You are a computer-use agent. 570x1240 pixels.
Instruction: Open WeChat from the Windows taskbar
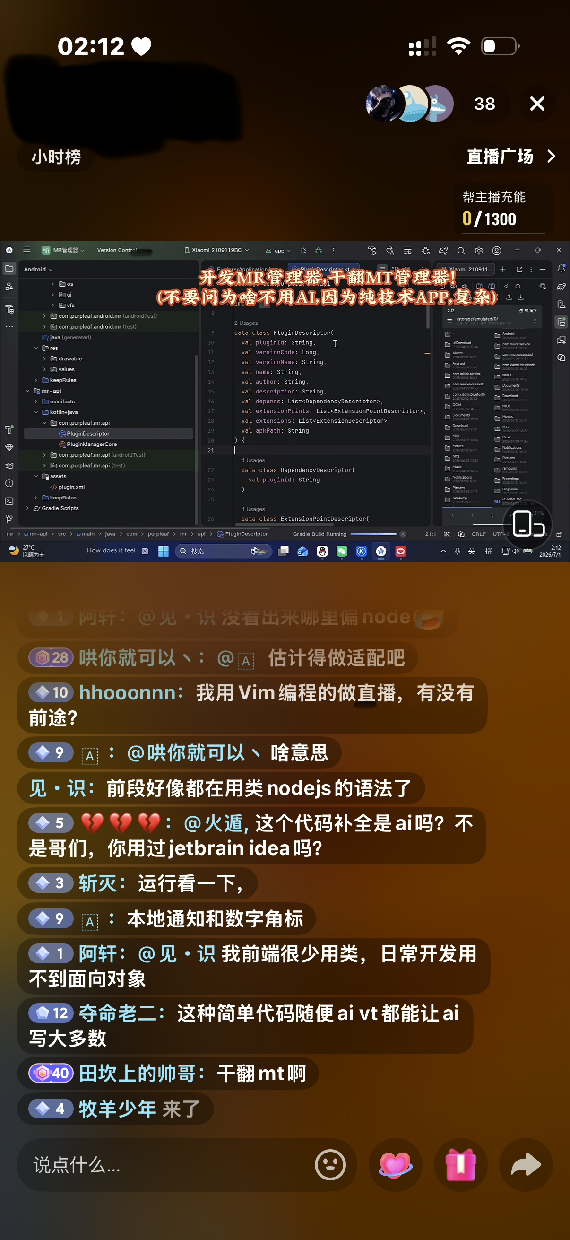click(x=342, y=551)
